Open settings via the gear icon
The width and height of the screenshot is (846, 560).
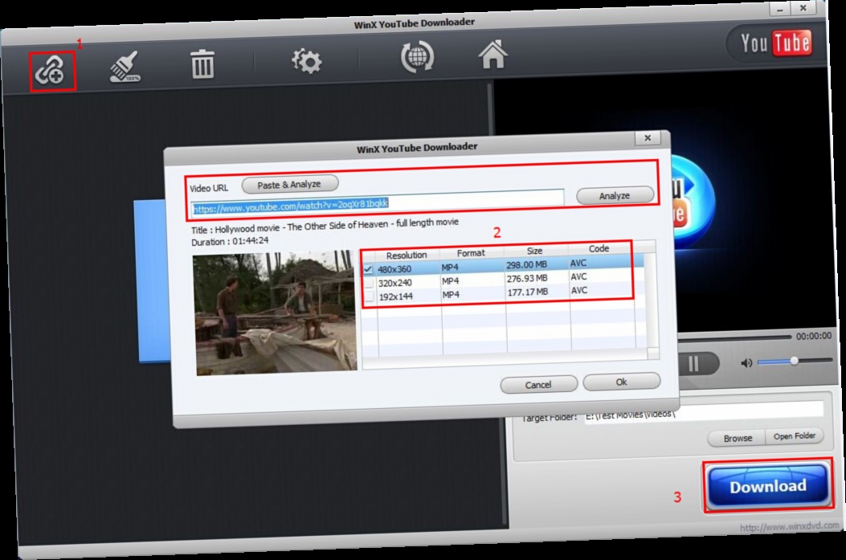pos(308,59)
